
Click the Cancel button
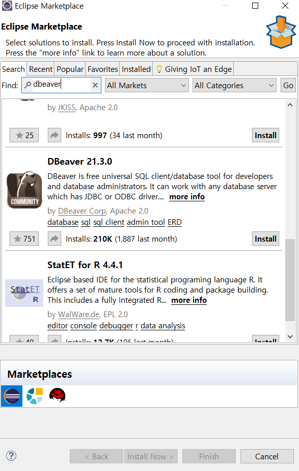point(267,456)
